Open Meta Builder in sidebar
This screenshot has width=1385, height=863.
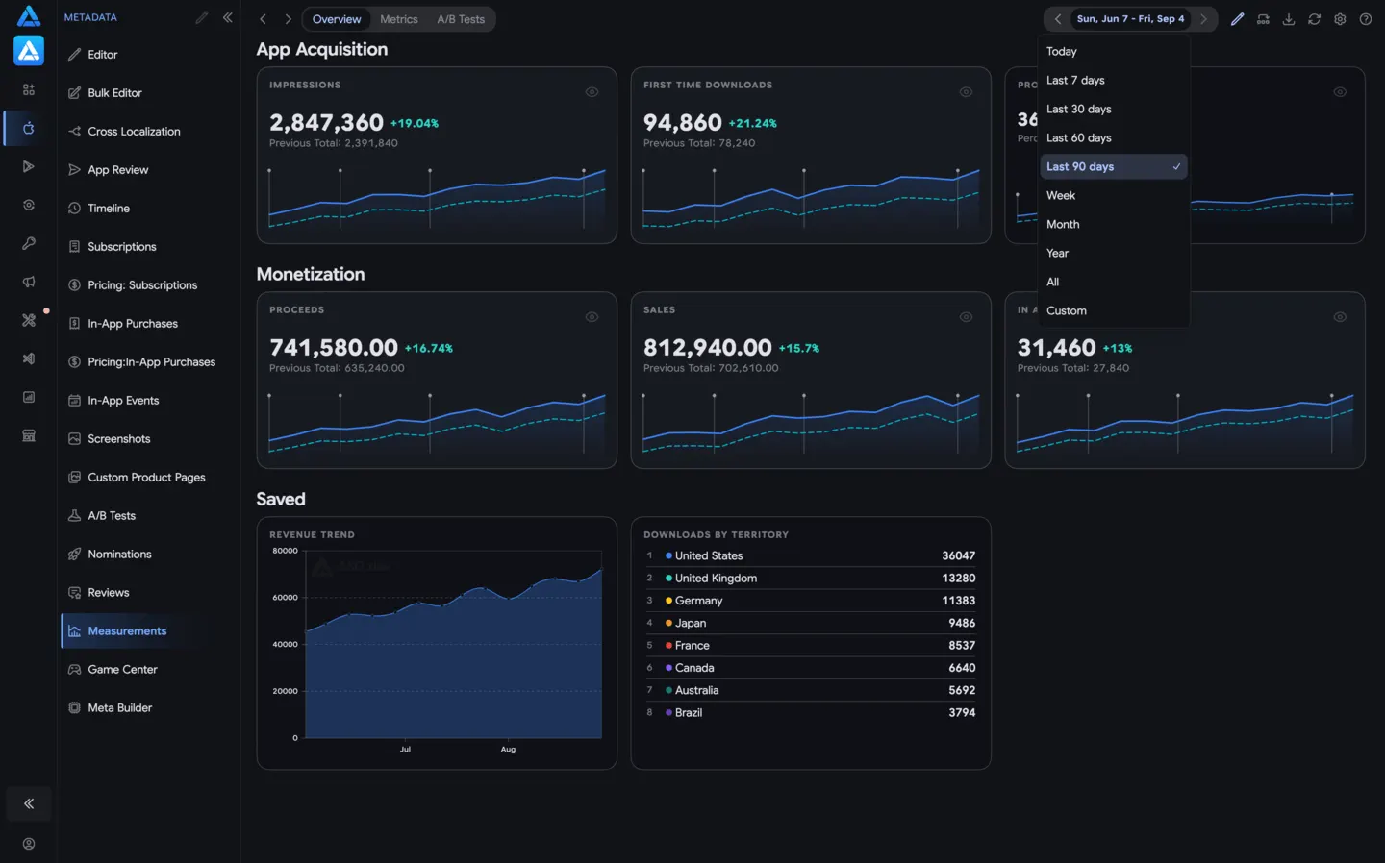coord(147,708)
